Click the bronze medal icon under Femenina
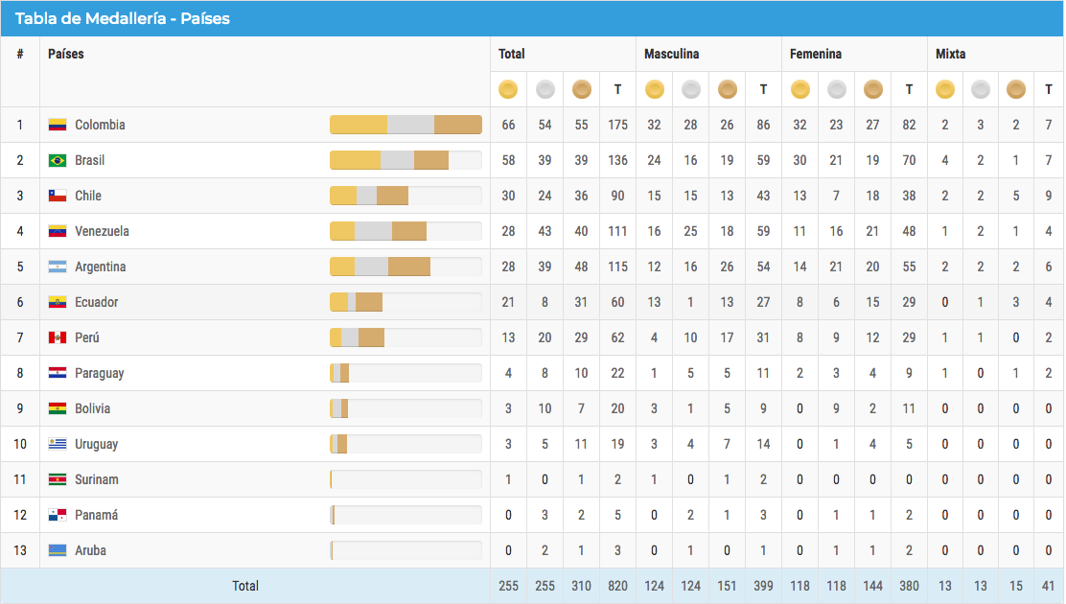The image size is (1066, 604). coord(872,89)
